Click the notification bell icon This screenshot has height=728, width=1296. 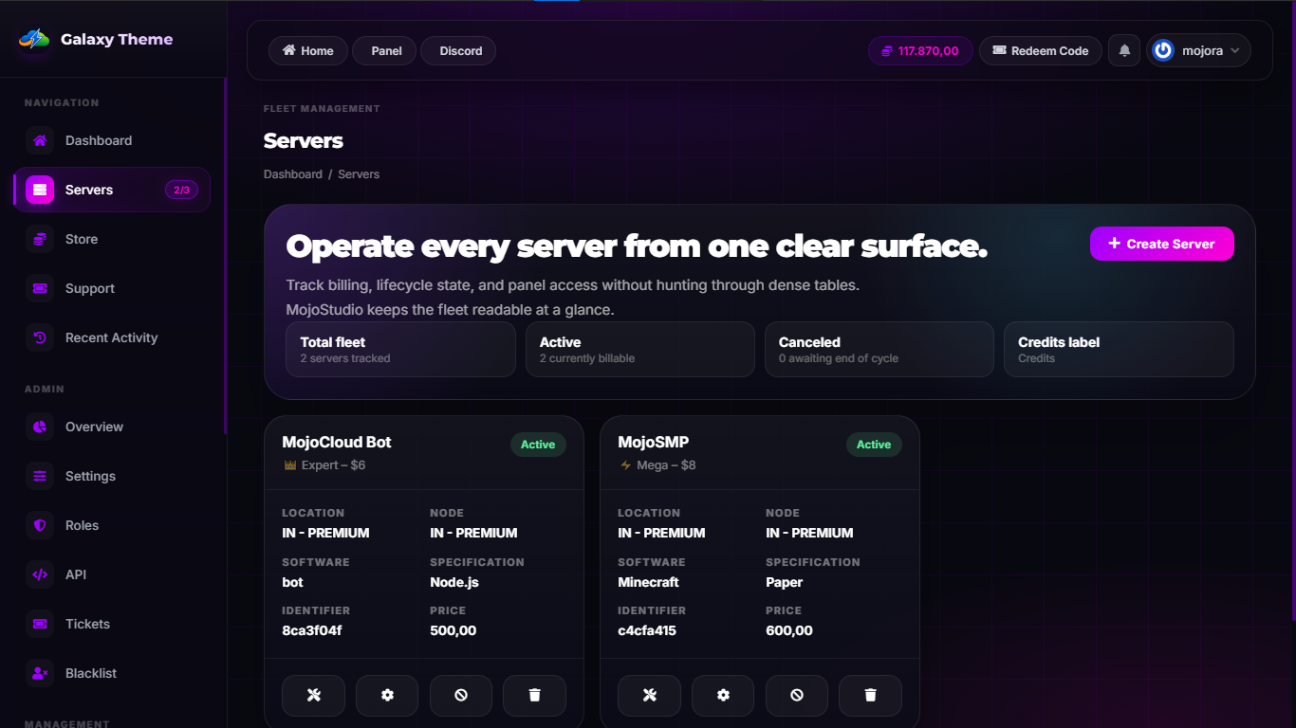coord(1124,51)
